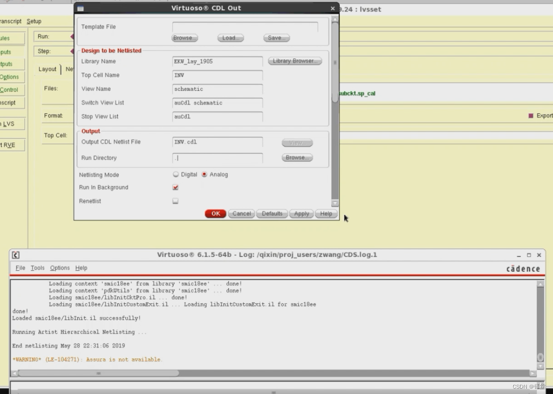The height and width of the screenshot is (394, 553).
Task: Edit Output CDL Netlist File field
Action: (x=218, y=142)
